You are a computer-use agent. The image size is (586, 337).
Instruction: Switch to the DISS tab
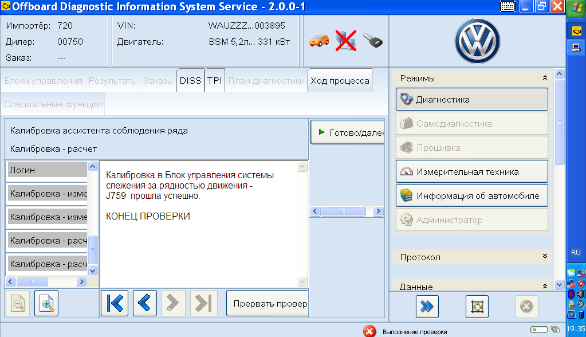(190, 81)
